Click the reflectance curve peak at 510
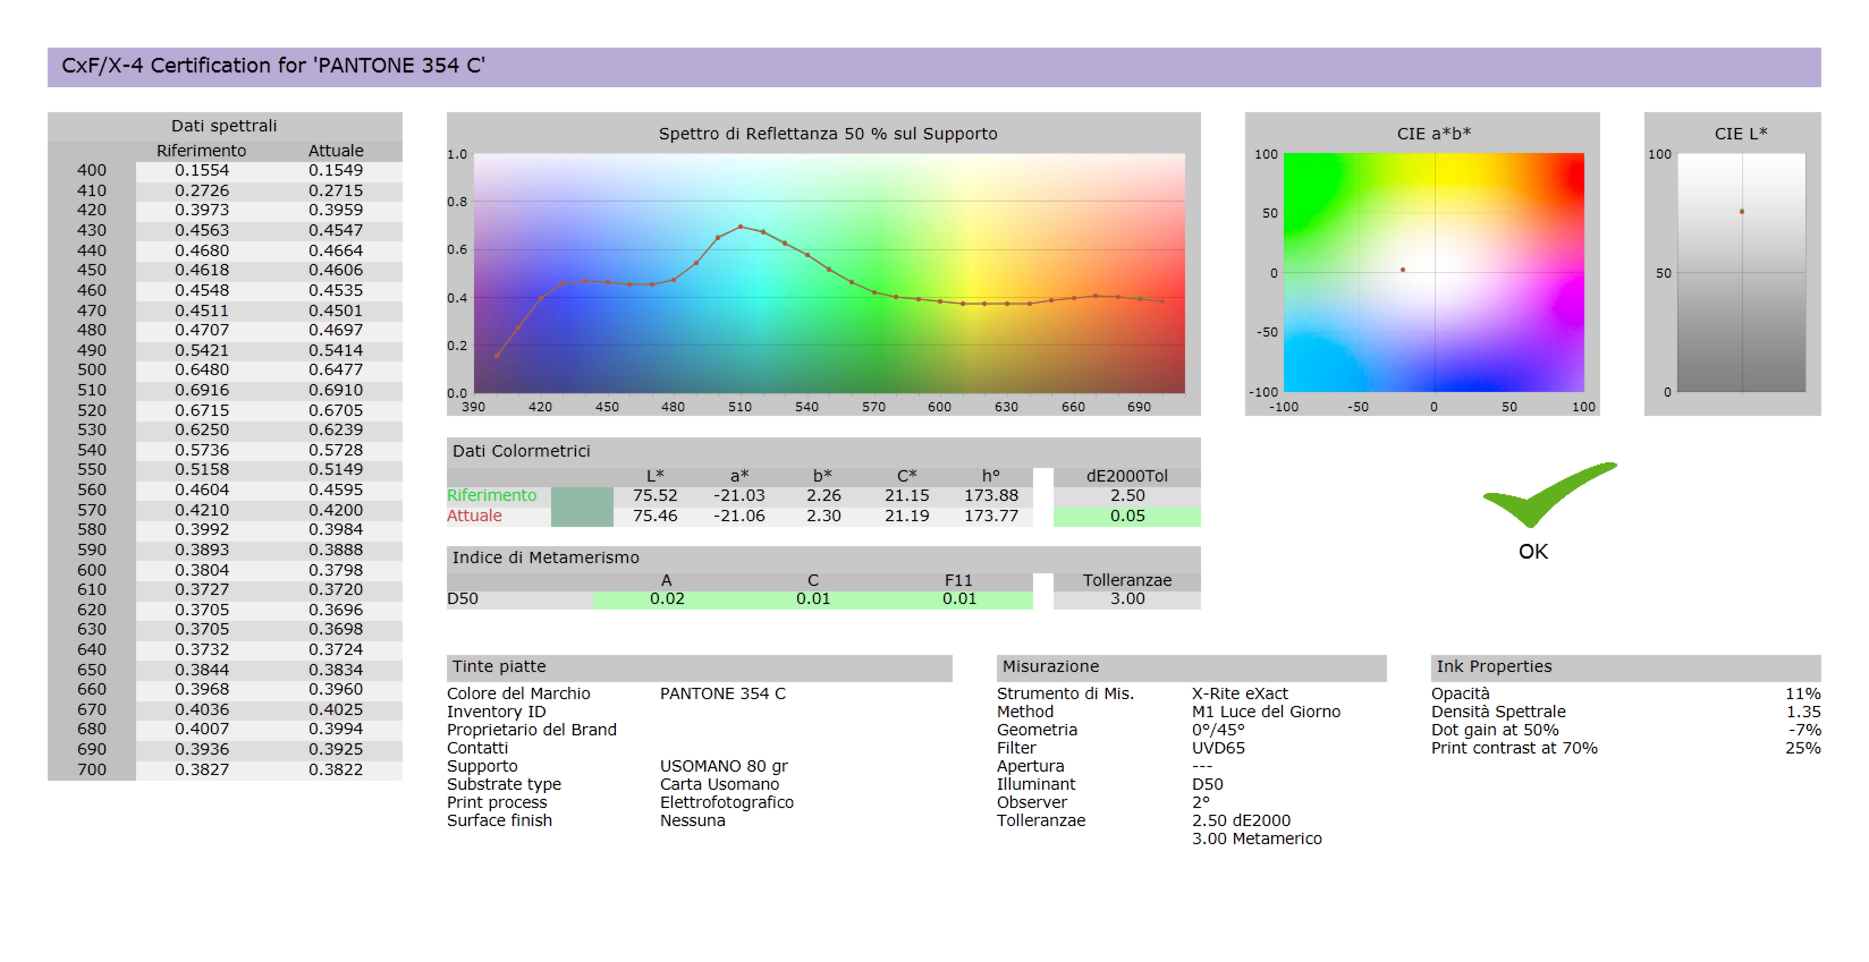 [x=740, y=227]
